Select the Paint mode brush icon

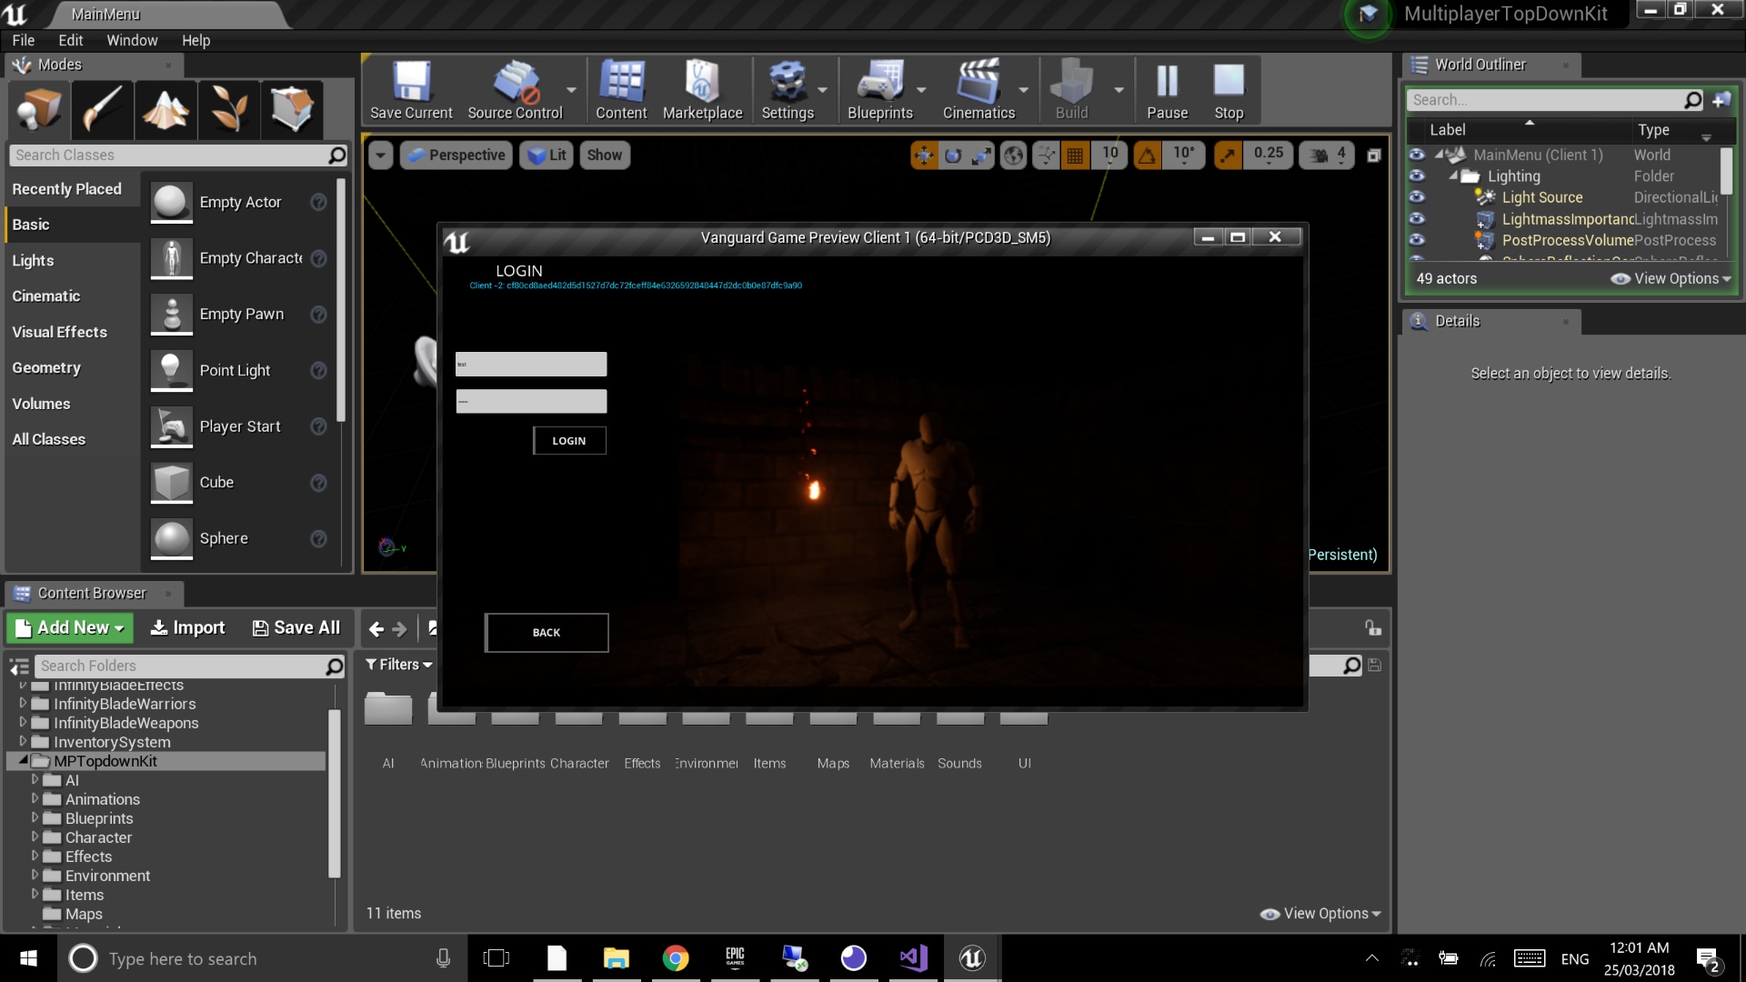coord(102,110)
